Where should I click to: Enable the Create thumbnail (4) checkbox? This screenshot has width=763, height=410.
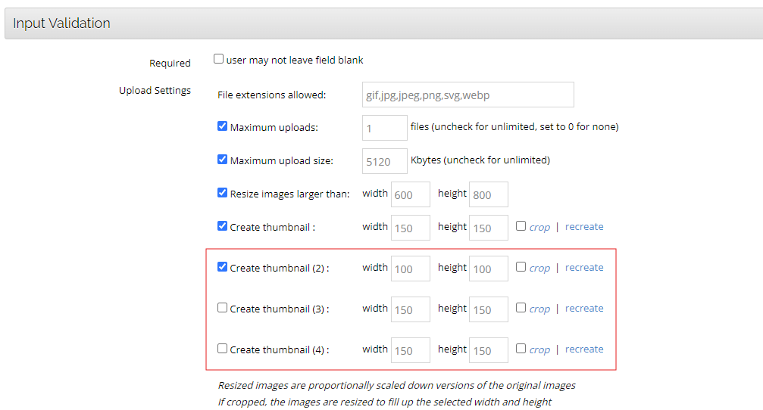click(x=223, y=349)
